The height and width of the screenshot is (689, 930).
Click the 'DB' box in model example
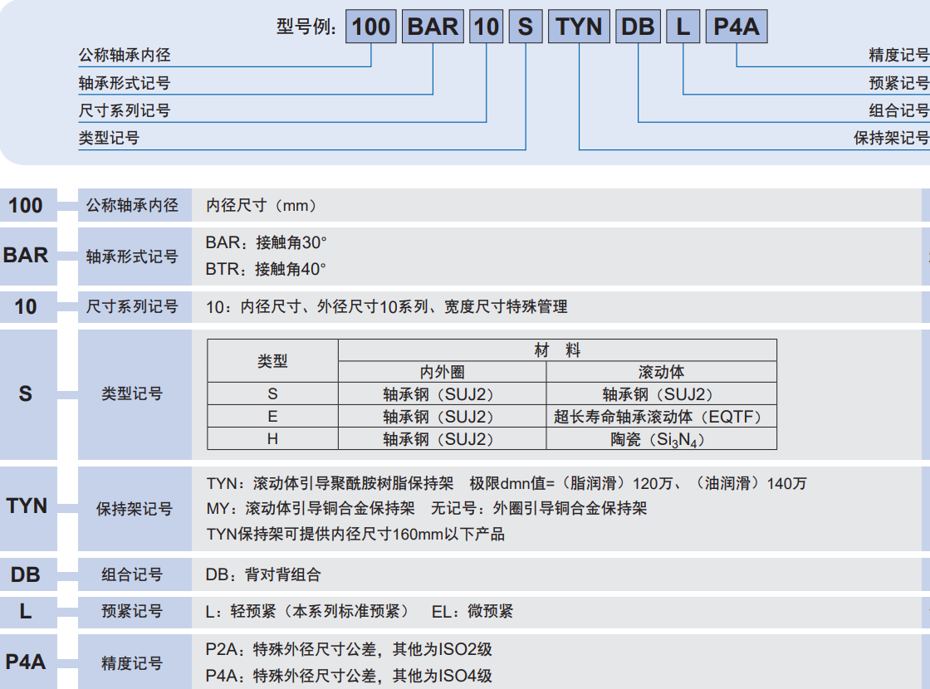click(639, 27)
